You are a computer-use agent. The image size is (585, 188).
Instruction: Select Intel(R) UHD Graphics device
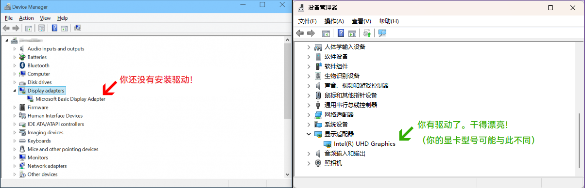364,144
